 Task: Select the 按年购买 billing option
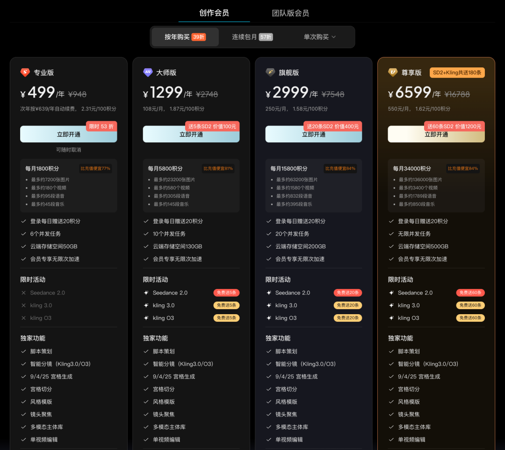pos(185,37)
